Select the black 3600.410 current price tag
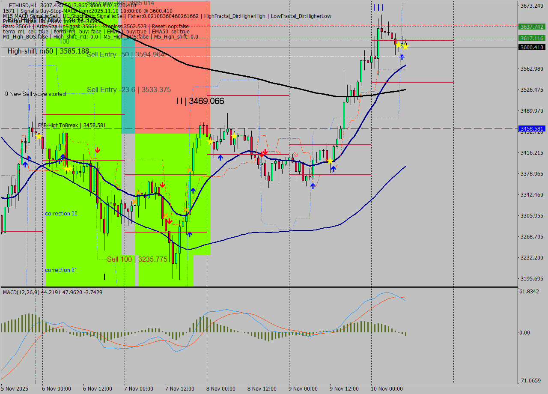The width and height of the screenshot is (548, 394). pos(531,47)
